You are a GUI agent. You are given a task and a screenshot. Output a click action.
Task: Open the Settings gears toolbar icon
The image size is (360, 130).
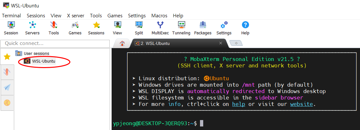point(224,28)
